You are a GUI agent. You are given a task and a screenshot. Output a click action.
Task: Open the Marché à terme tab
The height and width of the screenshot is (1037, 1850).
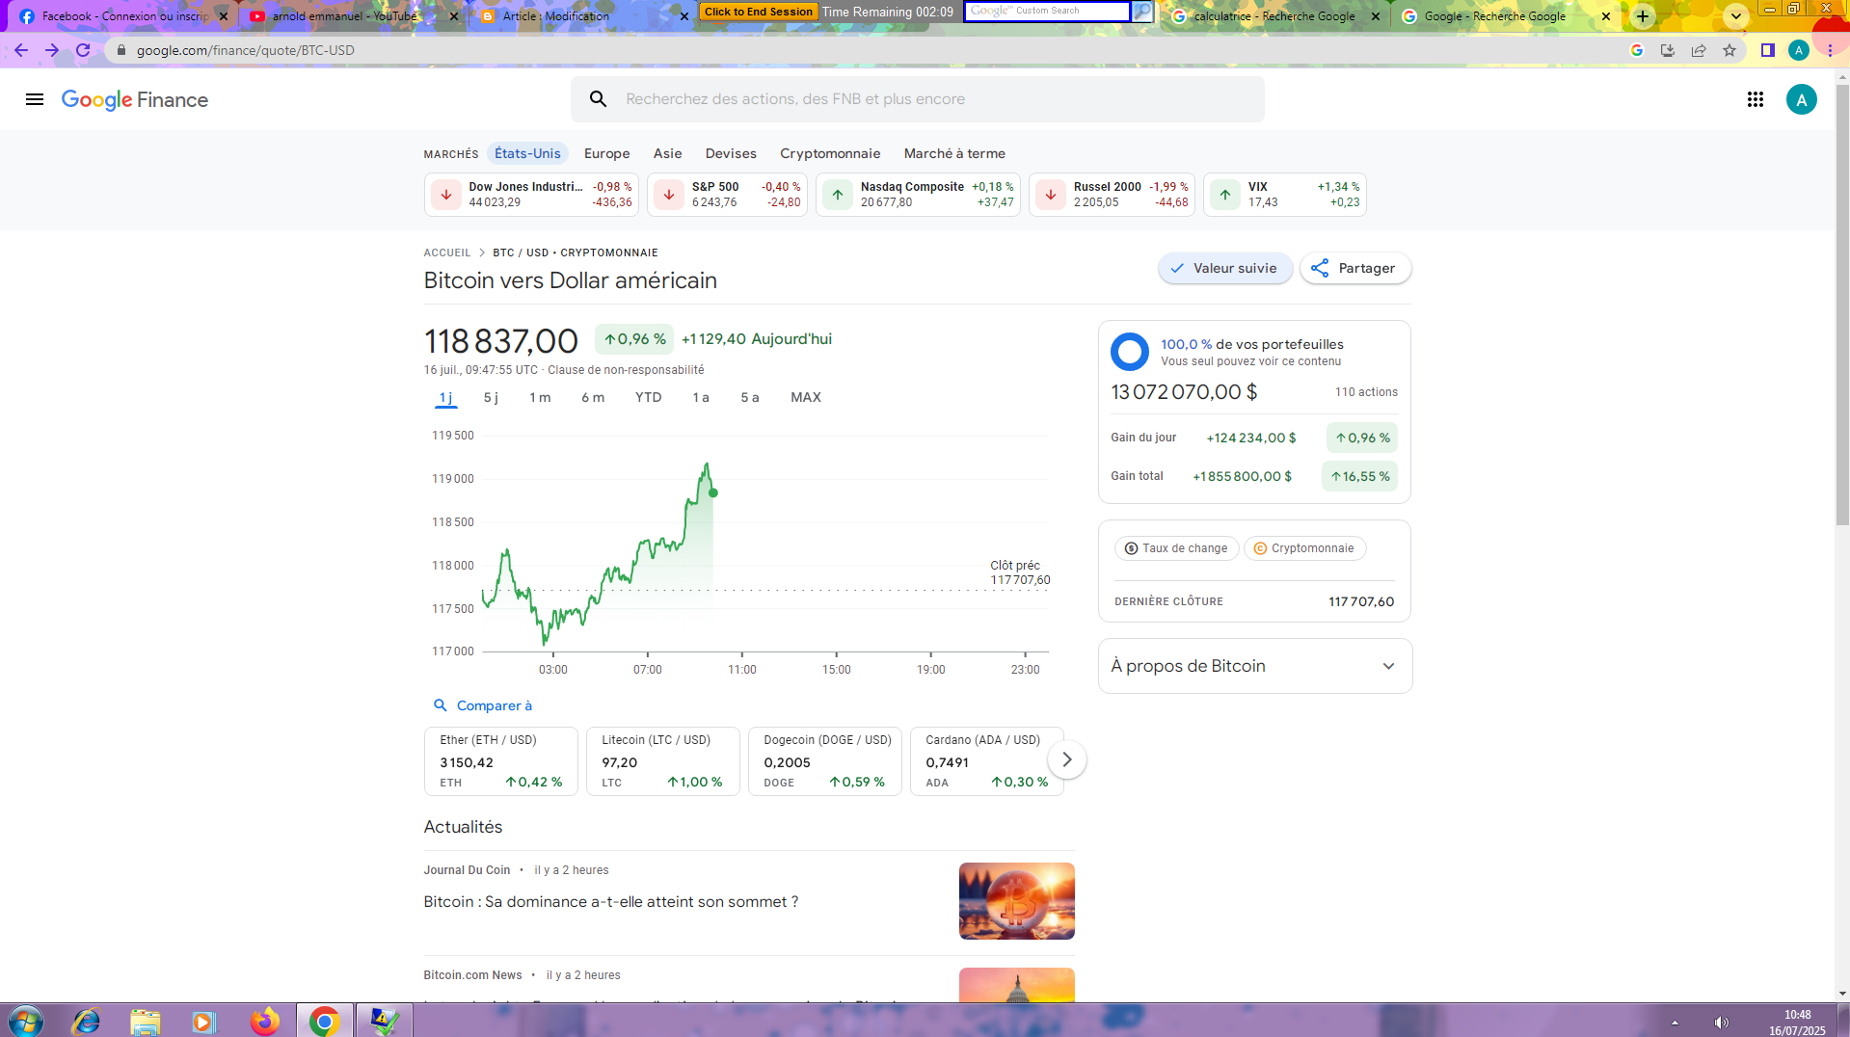tap(954, 153)
